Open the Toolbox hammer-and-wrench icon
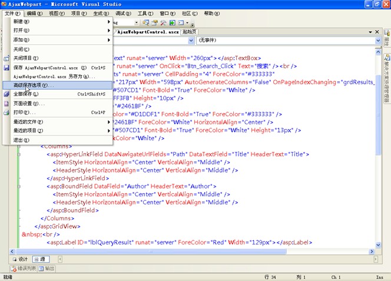Screen dimensions: 391x281 [163, 23]
